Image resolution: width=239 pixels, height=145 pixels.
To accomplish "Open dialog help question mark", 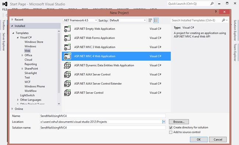I will (x=216, y=12).
